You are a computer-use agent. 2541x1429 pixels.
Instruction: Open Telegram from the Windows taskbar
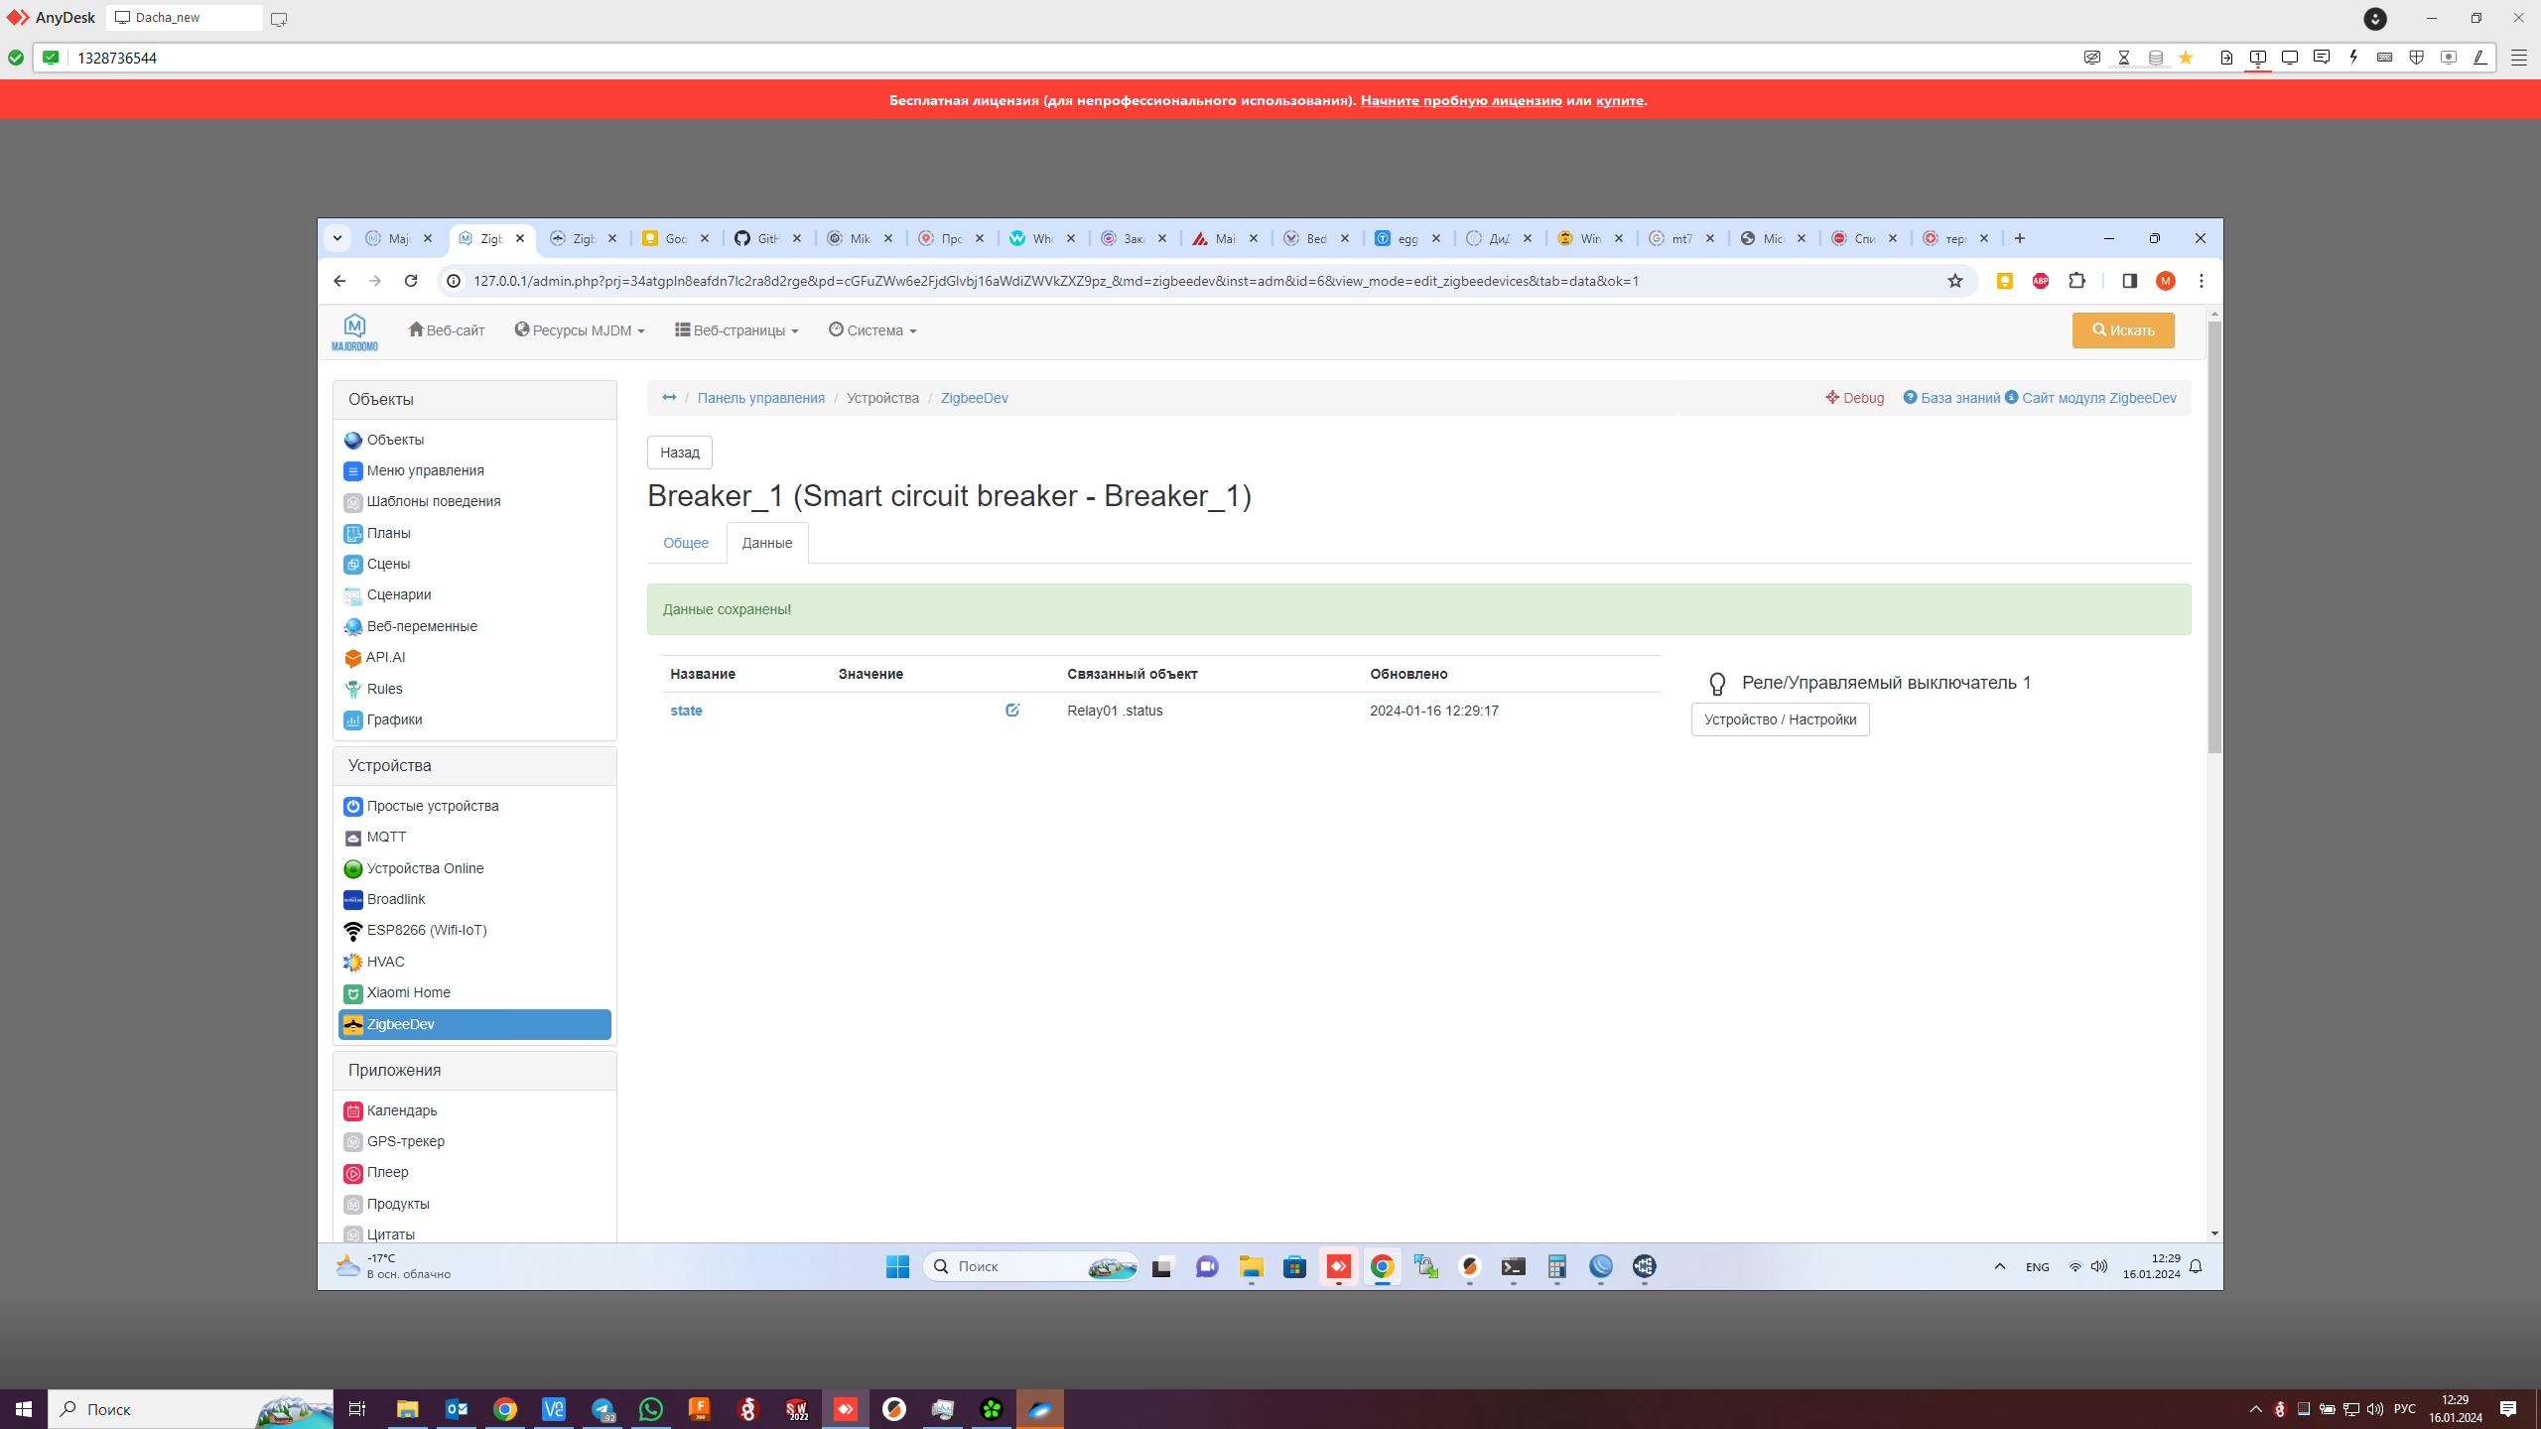(602, 1409)
